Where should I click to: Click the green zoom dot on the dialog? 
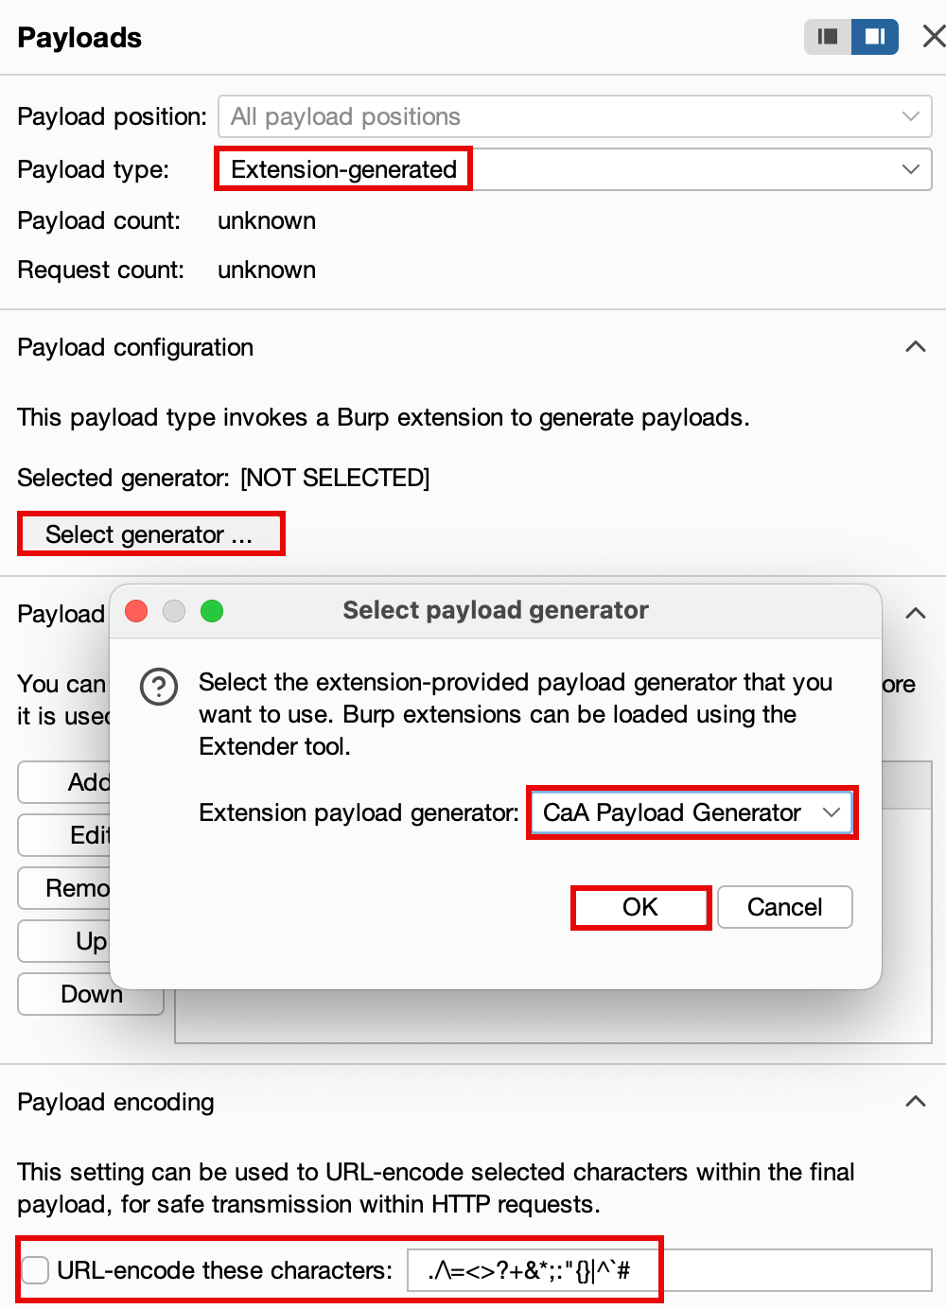212,611
